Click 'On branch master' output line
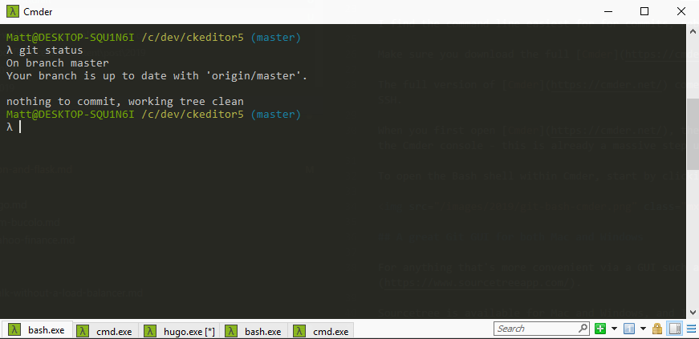Screen dimensions: 699x339 58,63
